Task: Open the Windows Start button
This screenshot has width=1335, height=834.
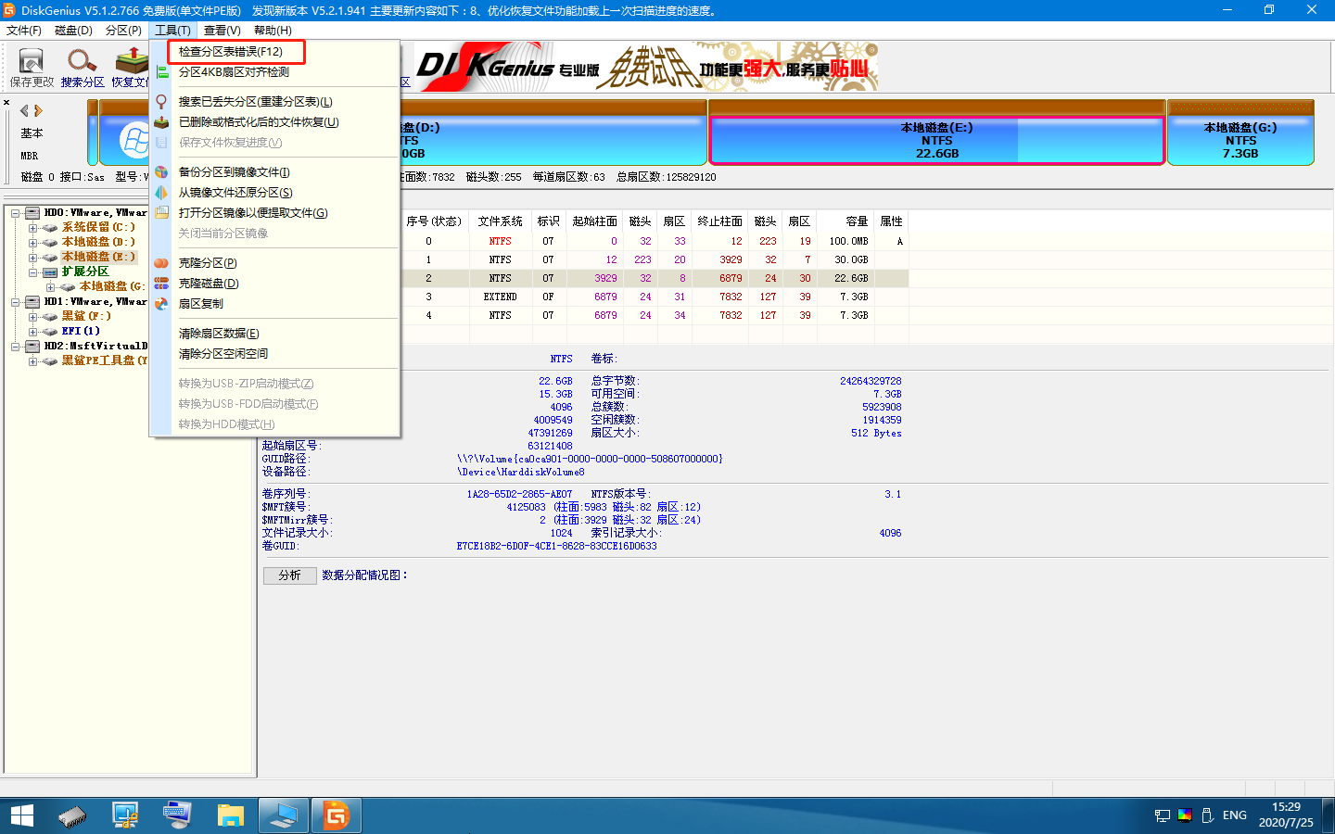Action: pyautogui.click(x=21, y=815)
